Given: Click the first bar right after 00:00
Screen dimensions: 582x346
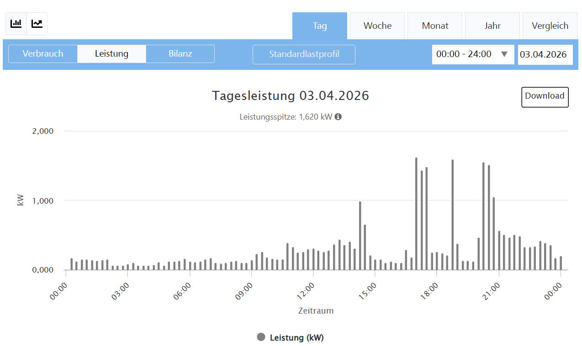Looking at the screenshot, I should pyautogui.click(x=72, y=264).
